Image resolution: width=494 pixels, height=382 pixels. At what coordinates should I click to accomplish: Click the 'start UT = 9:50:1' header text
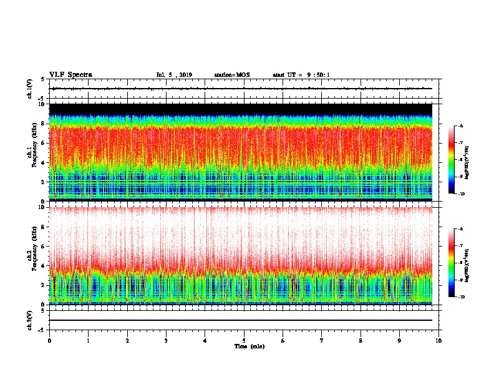click(x=301, y=75)
